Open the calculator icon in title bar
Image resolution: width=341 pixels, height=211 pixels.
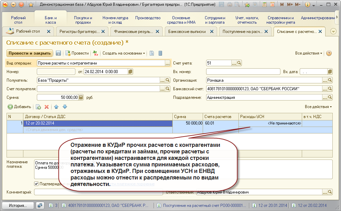pos(265,4)
